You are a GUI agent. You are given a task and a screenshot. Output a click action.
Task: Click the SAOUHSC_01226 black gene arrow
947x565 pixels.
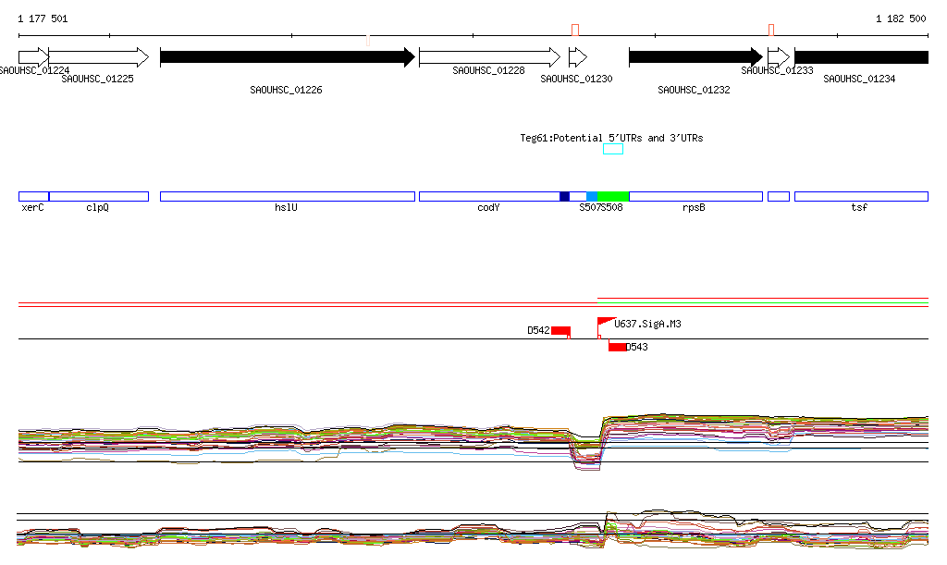point(287,57)
